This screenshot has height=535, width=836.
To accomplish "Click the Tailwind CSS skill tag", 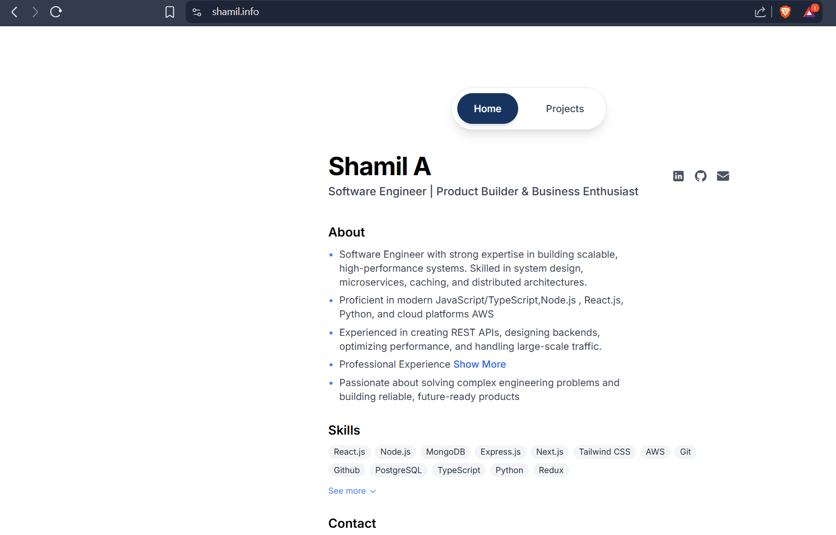I will click(604, 452).
